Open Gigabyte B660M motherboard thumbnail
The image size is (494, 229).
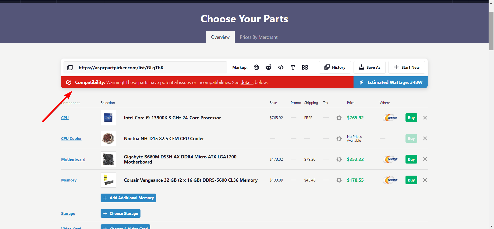pos(108,159)
